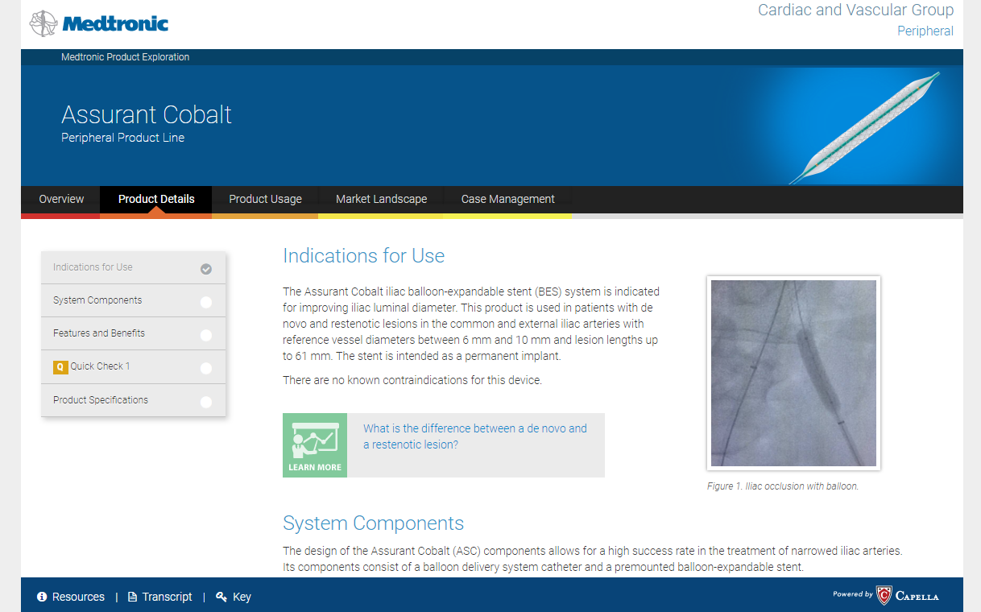Click the Transcript document icon
The width and height of the screenshot is (981, 612).
pos(132,597)
